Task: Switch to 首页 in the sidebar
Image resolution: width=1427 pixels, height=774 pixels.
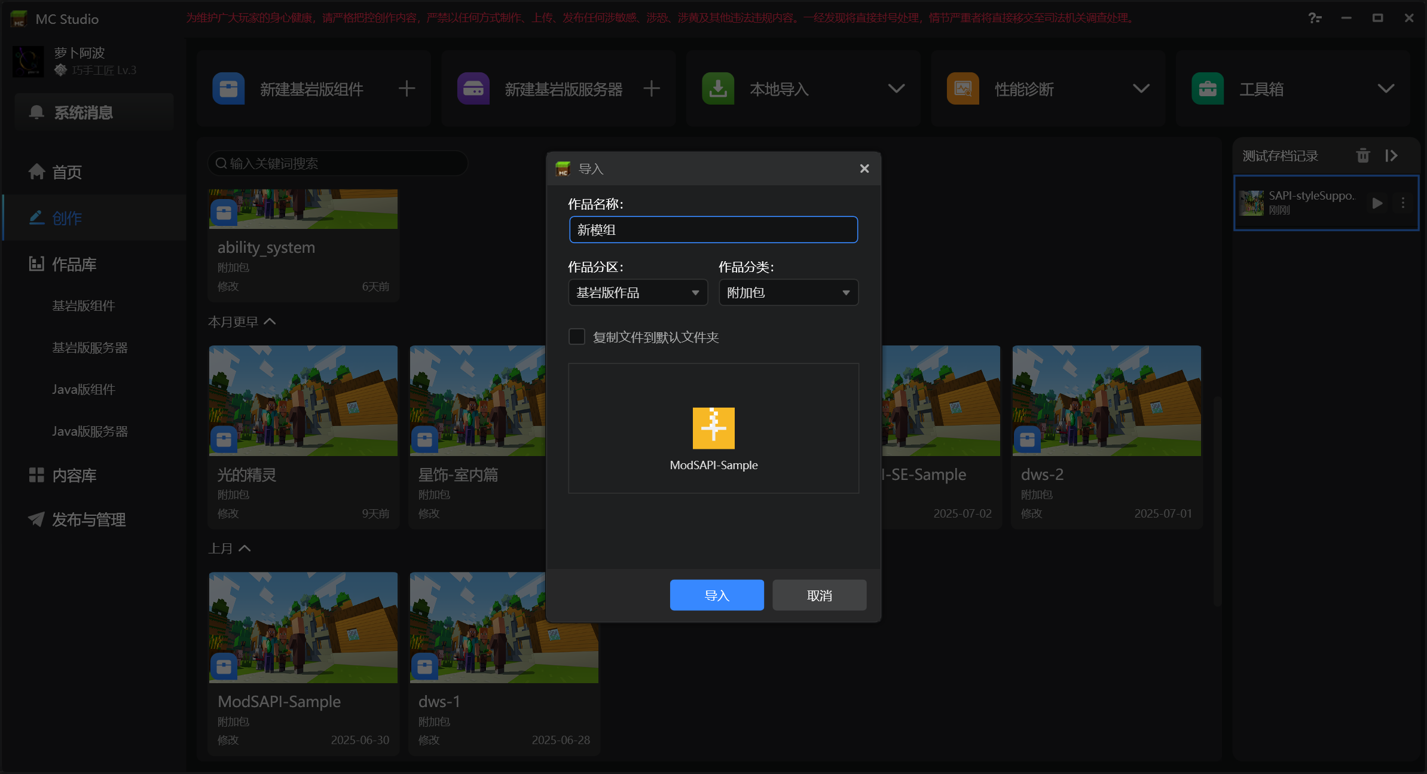Action: (66, 172)
